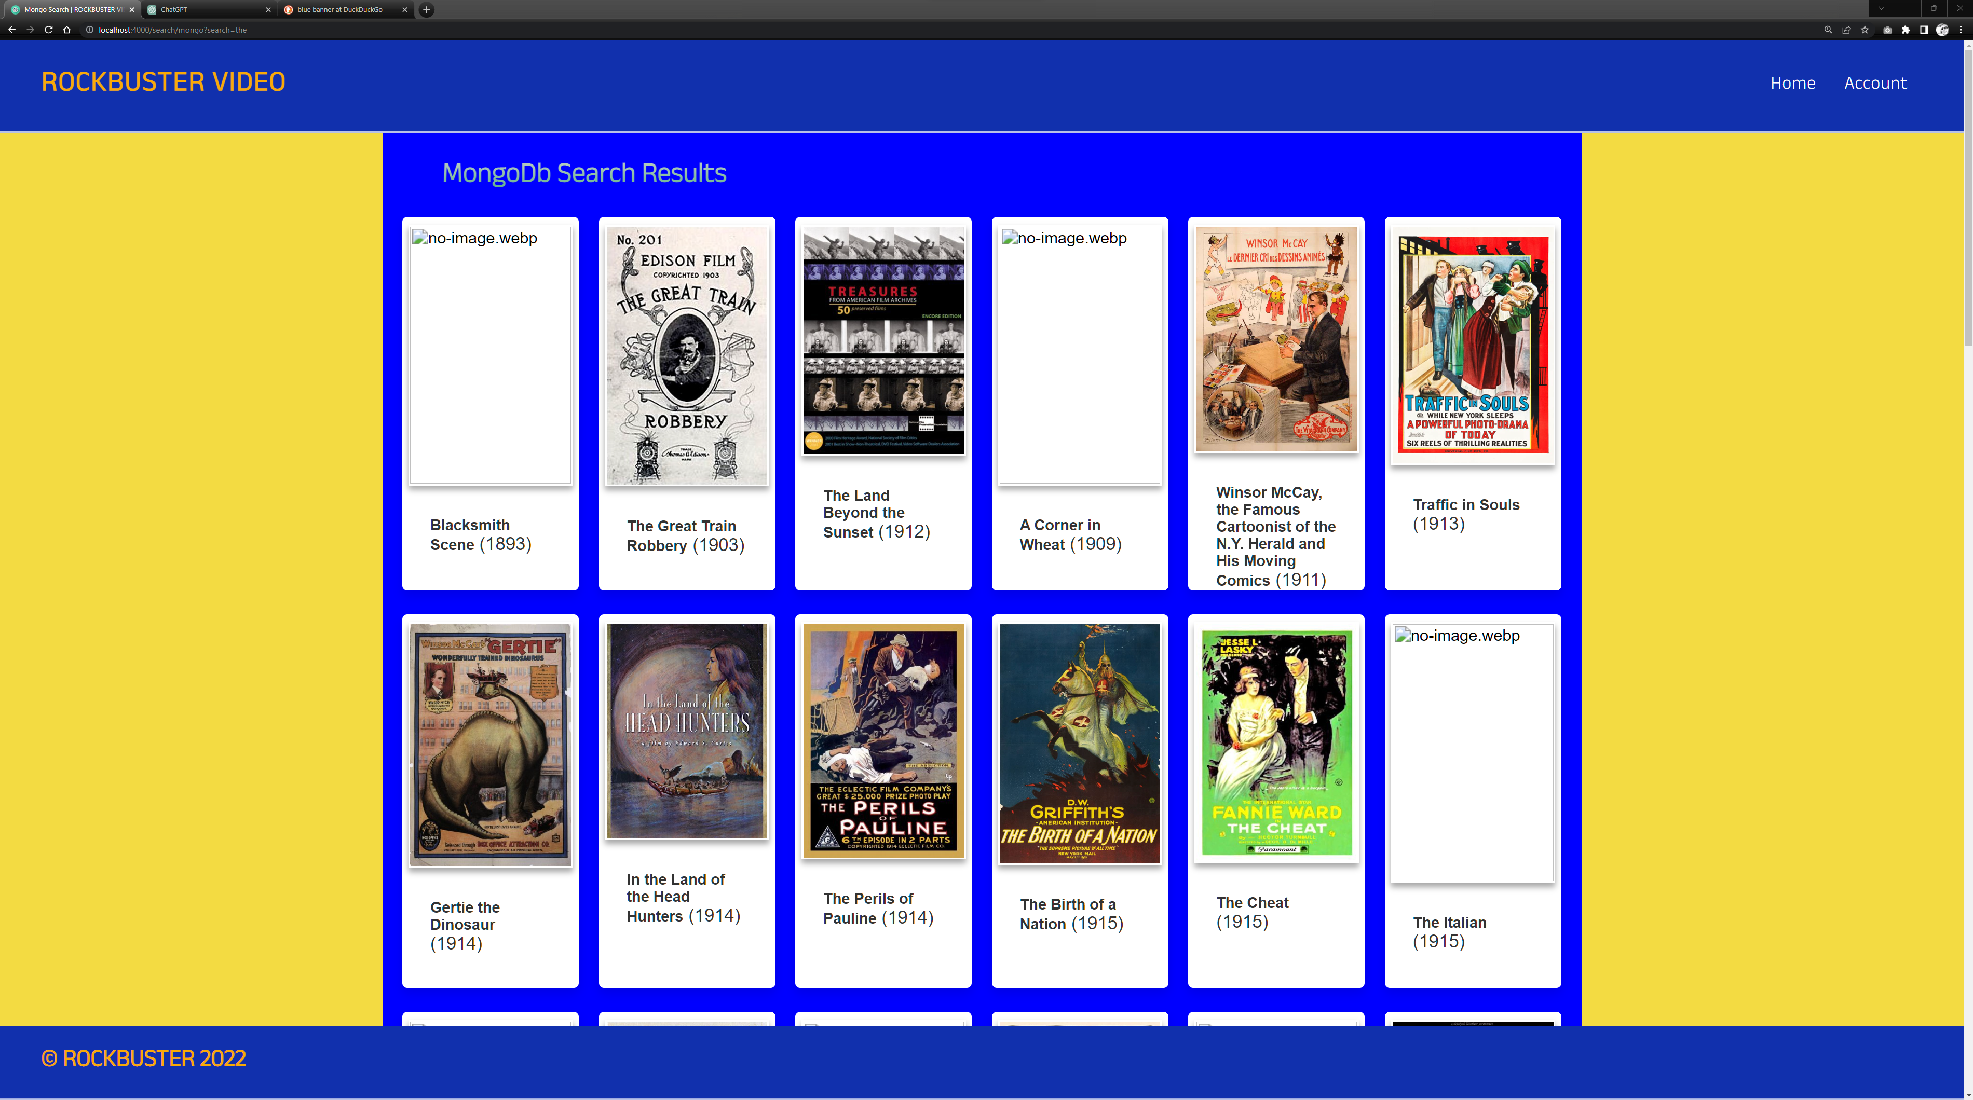The image size is (1973, 1100).
Task: Click The Italian (1915) title
Action: (x=1449, y=931)
